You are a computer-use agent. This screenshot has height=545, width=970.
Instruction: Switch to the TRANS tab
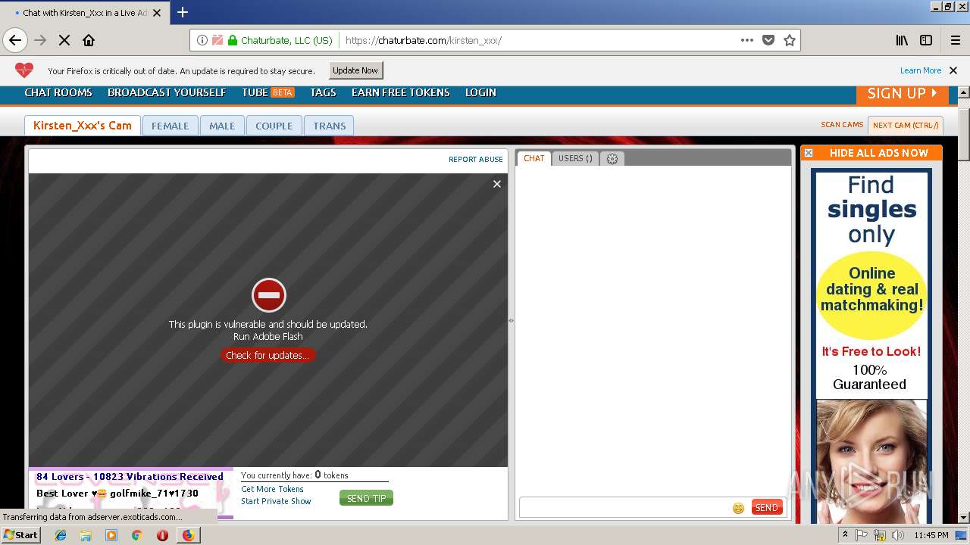(330, 126)
